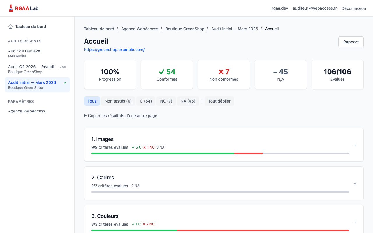Enable the Non testés (0) filter
373x233 pixels.
click(x=118, y=101)
